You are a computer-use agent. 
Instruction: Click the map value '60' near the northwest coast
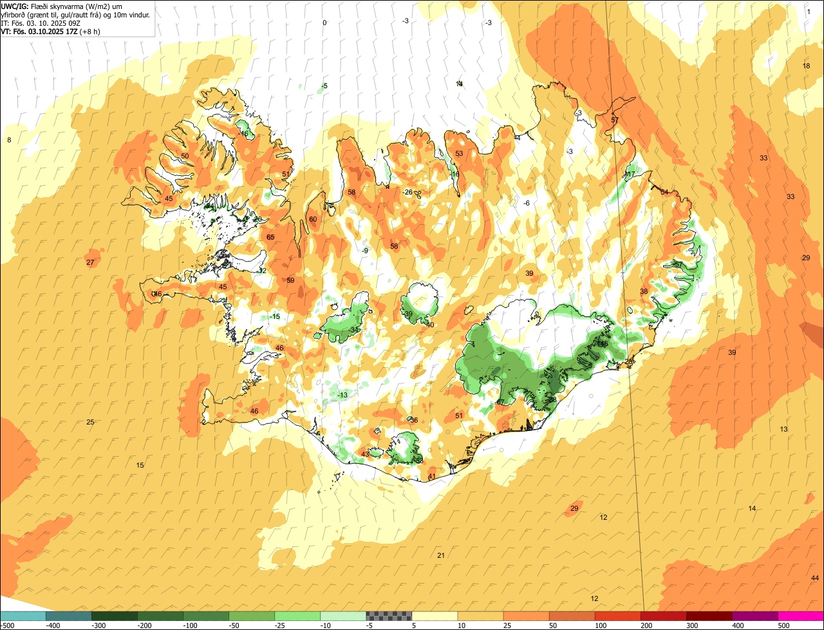313,219
